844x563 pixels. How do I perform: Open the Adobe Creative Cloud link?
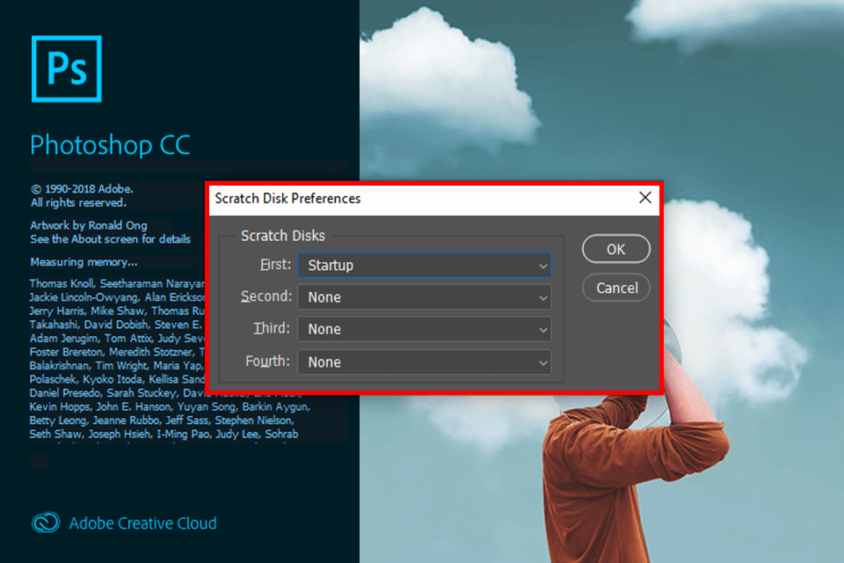(x=142, y=523)
